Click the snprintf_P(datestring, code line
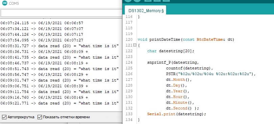 (x=173, y=63)
